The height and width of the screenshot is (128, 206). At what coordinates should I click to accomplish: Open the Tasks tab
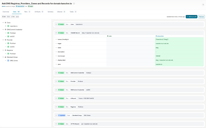point(73,12)
